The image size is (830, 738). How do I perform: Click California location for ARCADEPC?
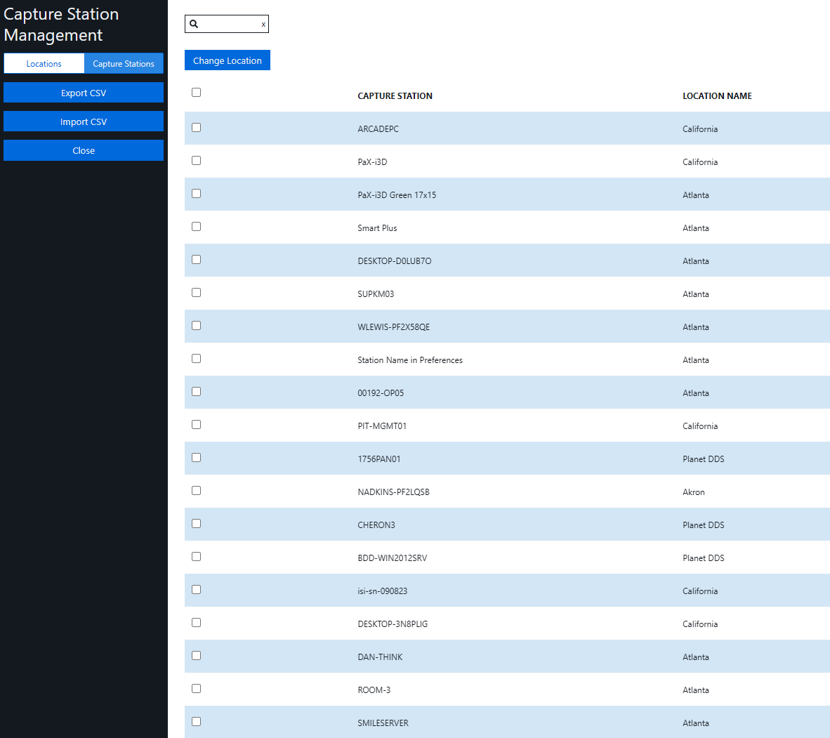tap(700, 129)
